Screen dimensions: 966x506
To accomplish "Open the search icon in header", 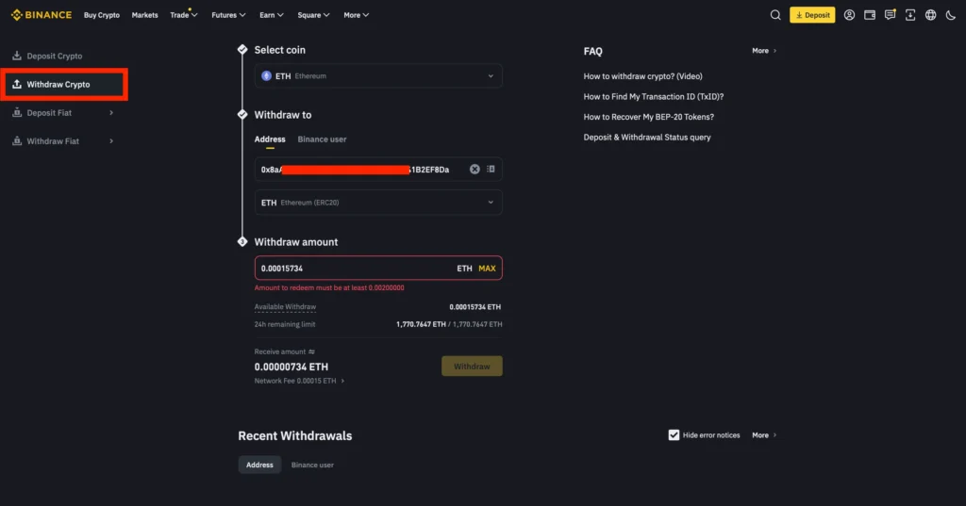I will (775, 15).
